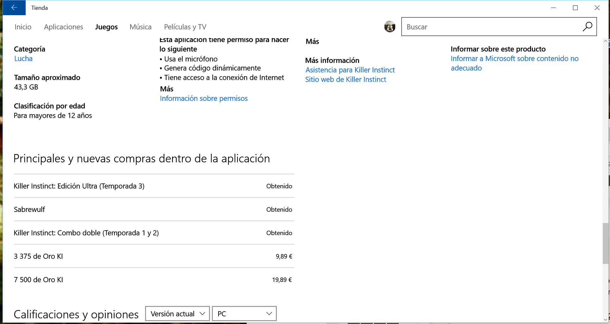Image resolution: width=610 pixels, height=324 pixels.
Task: Visit Sitio web de Killer Instinct
Action: (346, 79)
